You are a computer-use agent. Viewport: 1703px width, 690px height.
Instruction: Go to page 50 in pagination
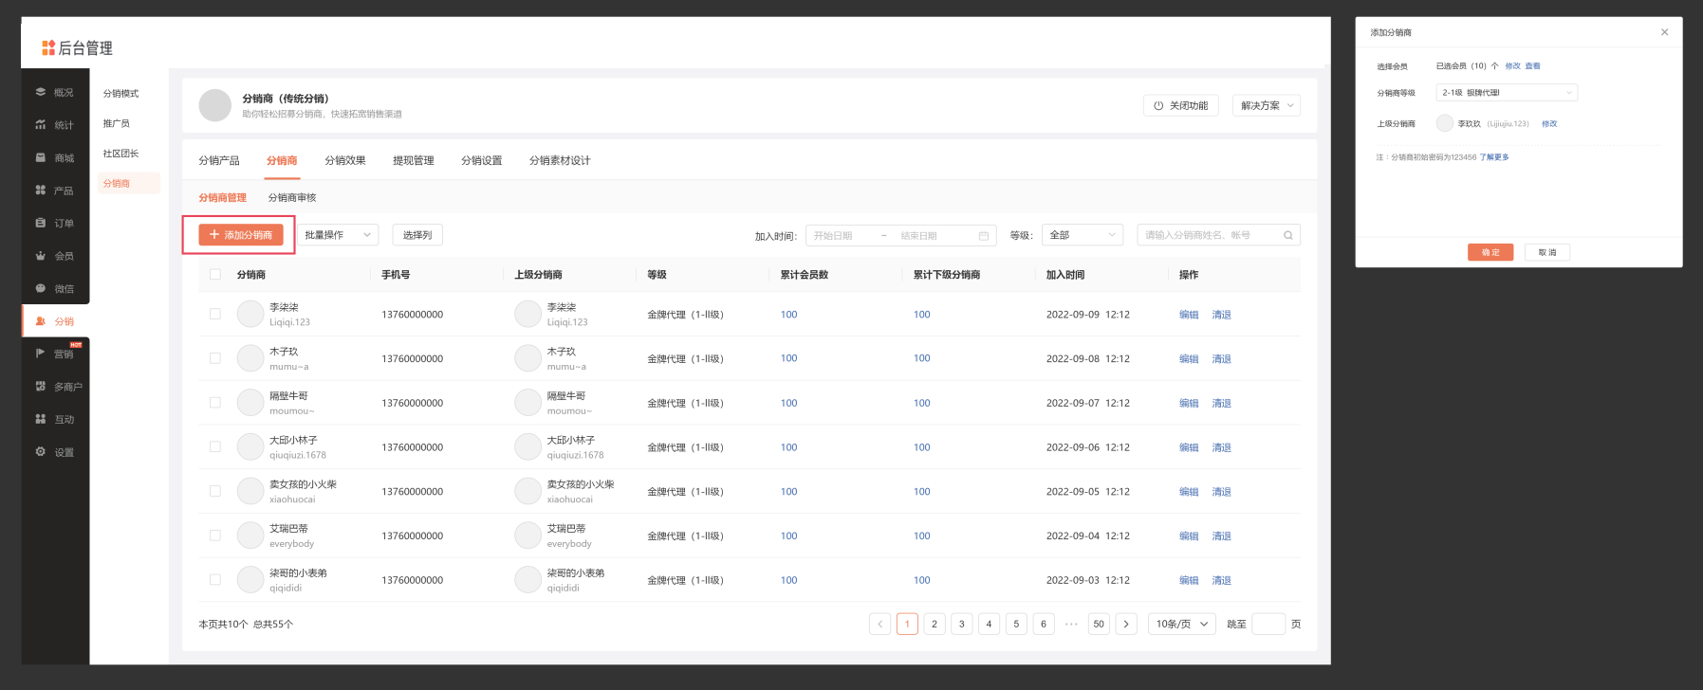tap(1099, 624)
